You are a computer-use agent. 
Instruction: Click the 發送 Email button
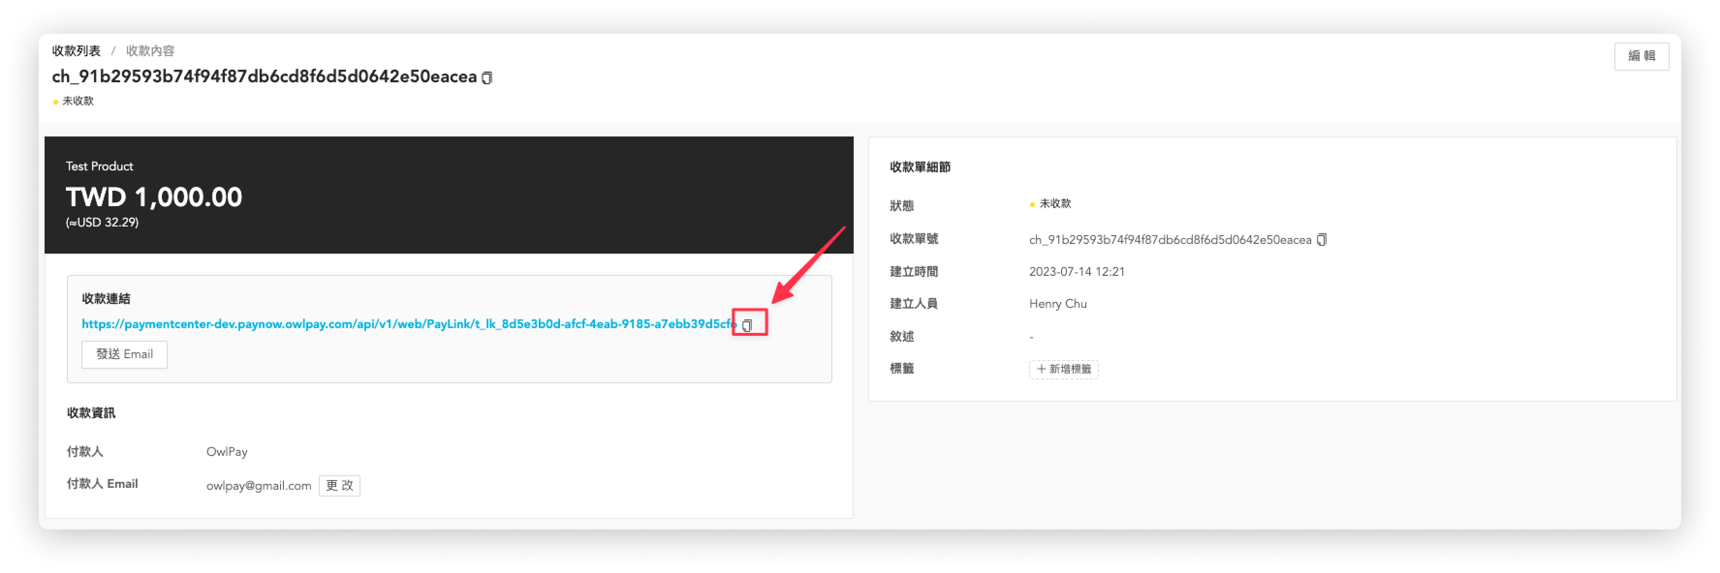click(x=124, y=354)
